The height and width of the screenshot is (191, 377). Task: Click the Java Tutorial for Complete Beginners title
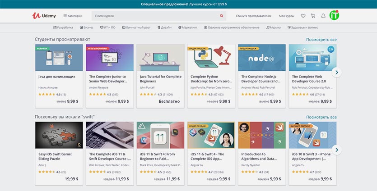[161, 79]
